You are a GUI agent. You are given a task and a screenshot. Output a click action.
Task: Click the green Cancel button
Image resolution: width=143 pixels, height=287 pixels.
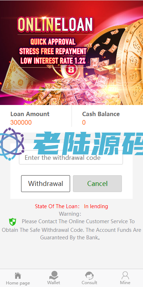point(97,183)
